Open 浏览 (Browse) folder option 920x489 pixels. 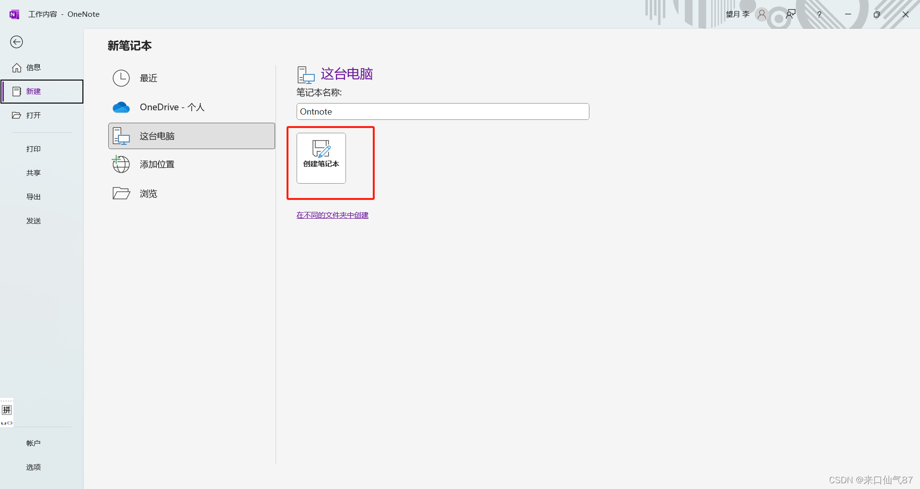(192, 194)
